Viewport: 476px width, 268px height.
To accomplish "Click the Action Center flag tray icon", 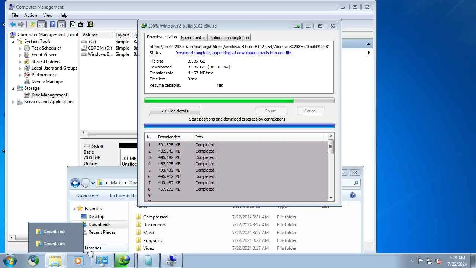I will coord(420,261).
